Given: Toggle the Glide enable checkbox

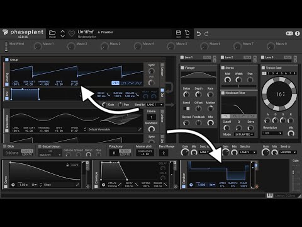Looking at the screenshot, I should click(x=4, y=146).
